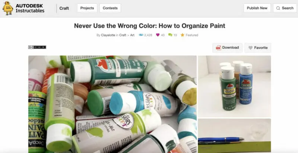
Task: Click the Instructables robot logo icon
Action: tap(8, 8)
